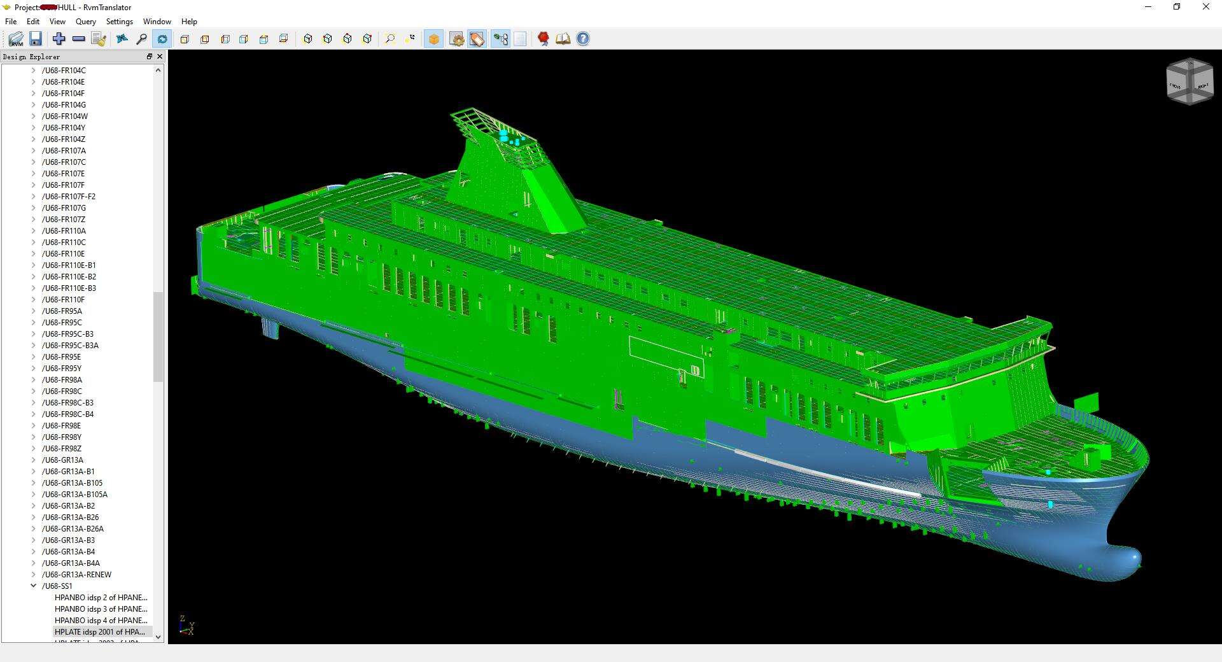Viewport: 1222px width, 662px height.
Task: Click the Save floppy disk icon
Action: 36,39
